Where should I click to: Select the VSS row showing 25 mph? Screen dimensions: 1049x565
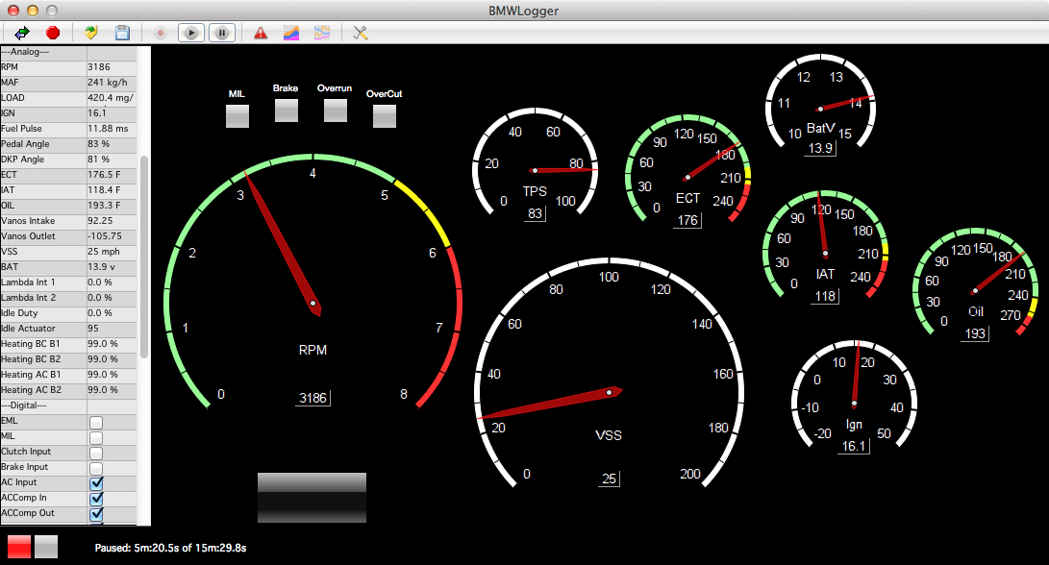(68, 252)
